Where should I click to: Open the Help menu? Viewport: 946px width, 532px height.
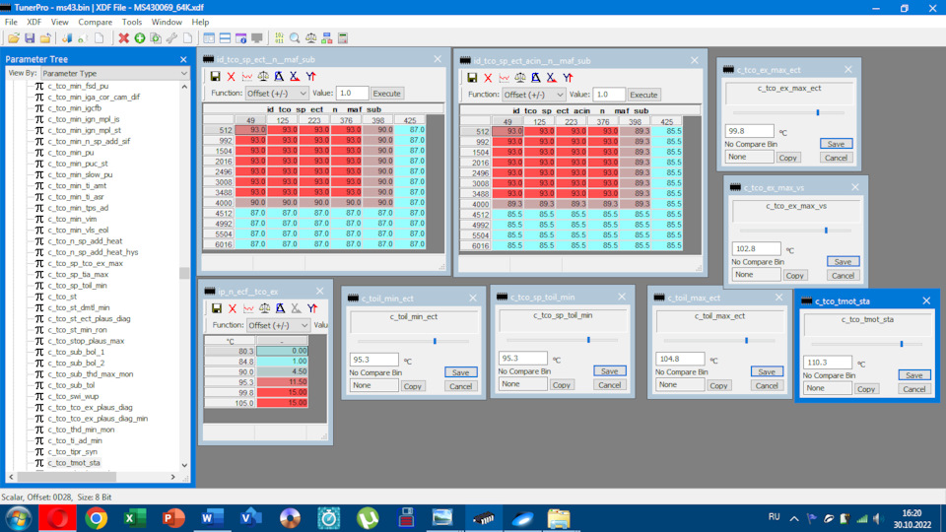200,22
